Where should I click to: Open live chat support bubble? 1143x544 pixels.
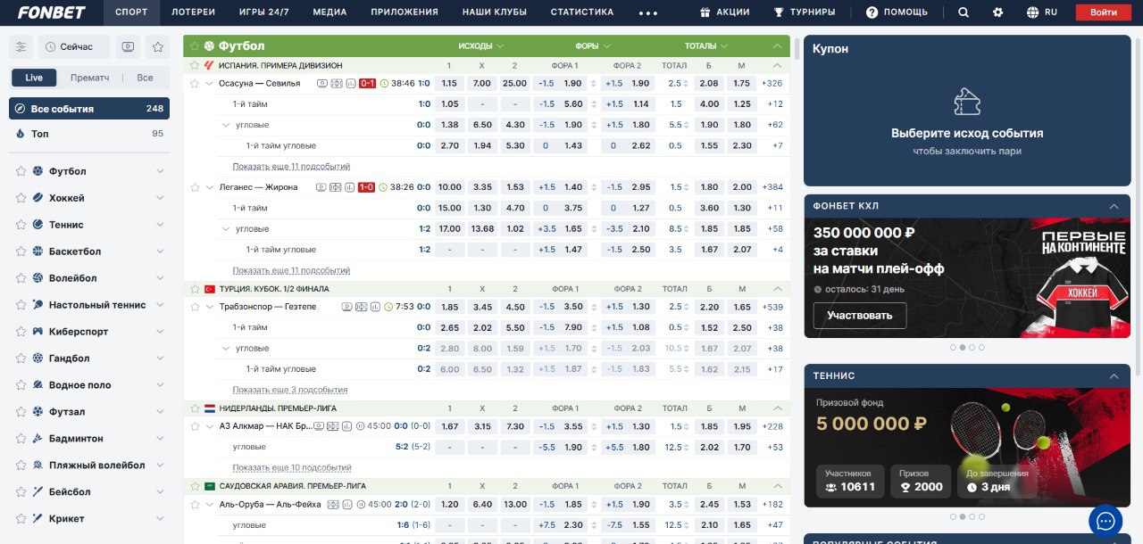[1105, 520]
